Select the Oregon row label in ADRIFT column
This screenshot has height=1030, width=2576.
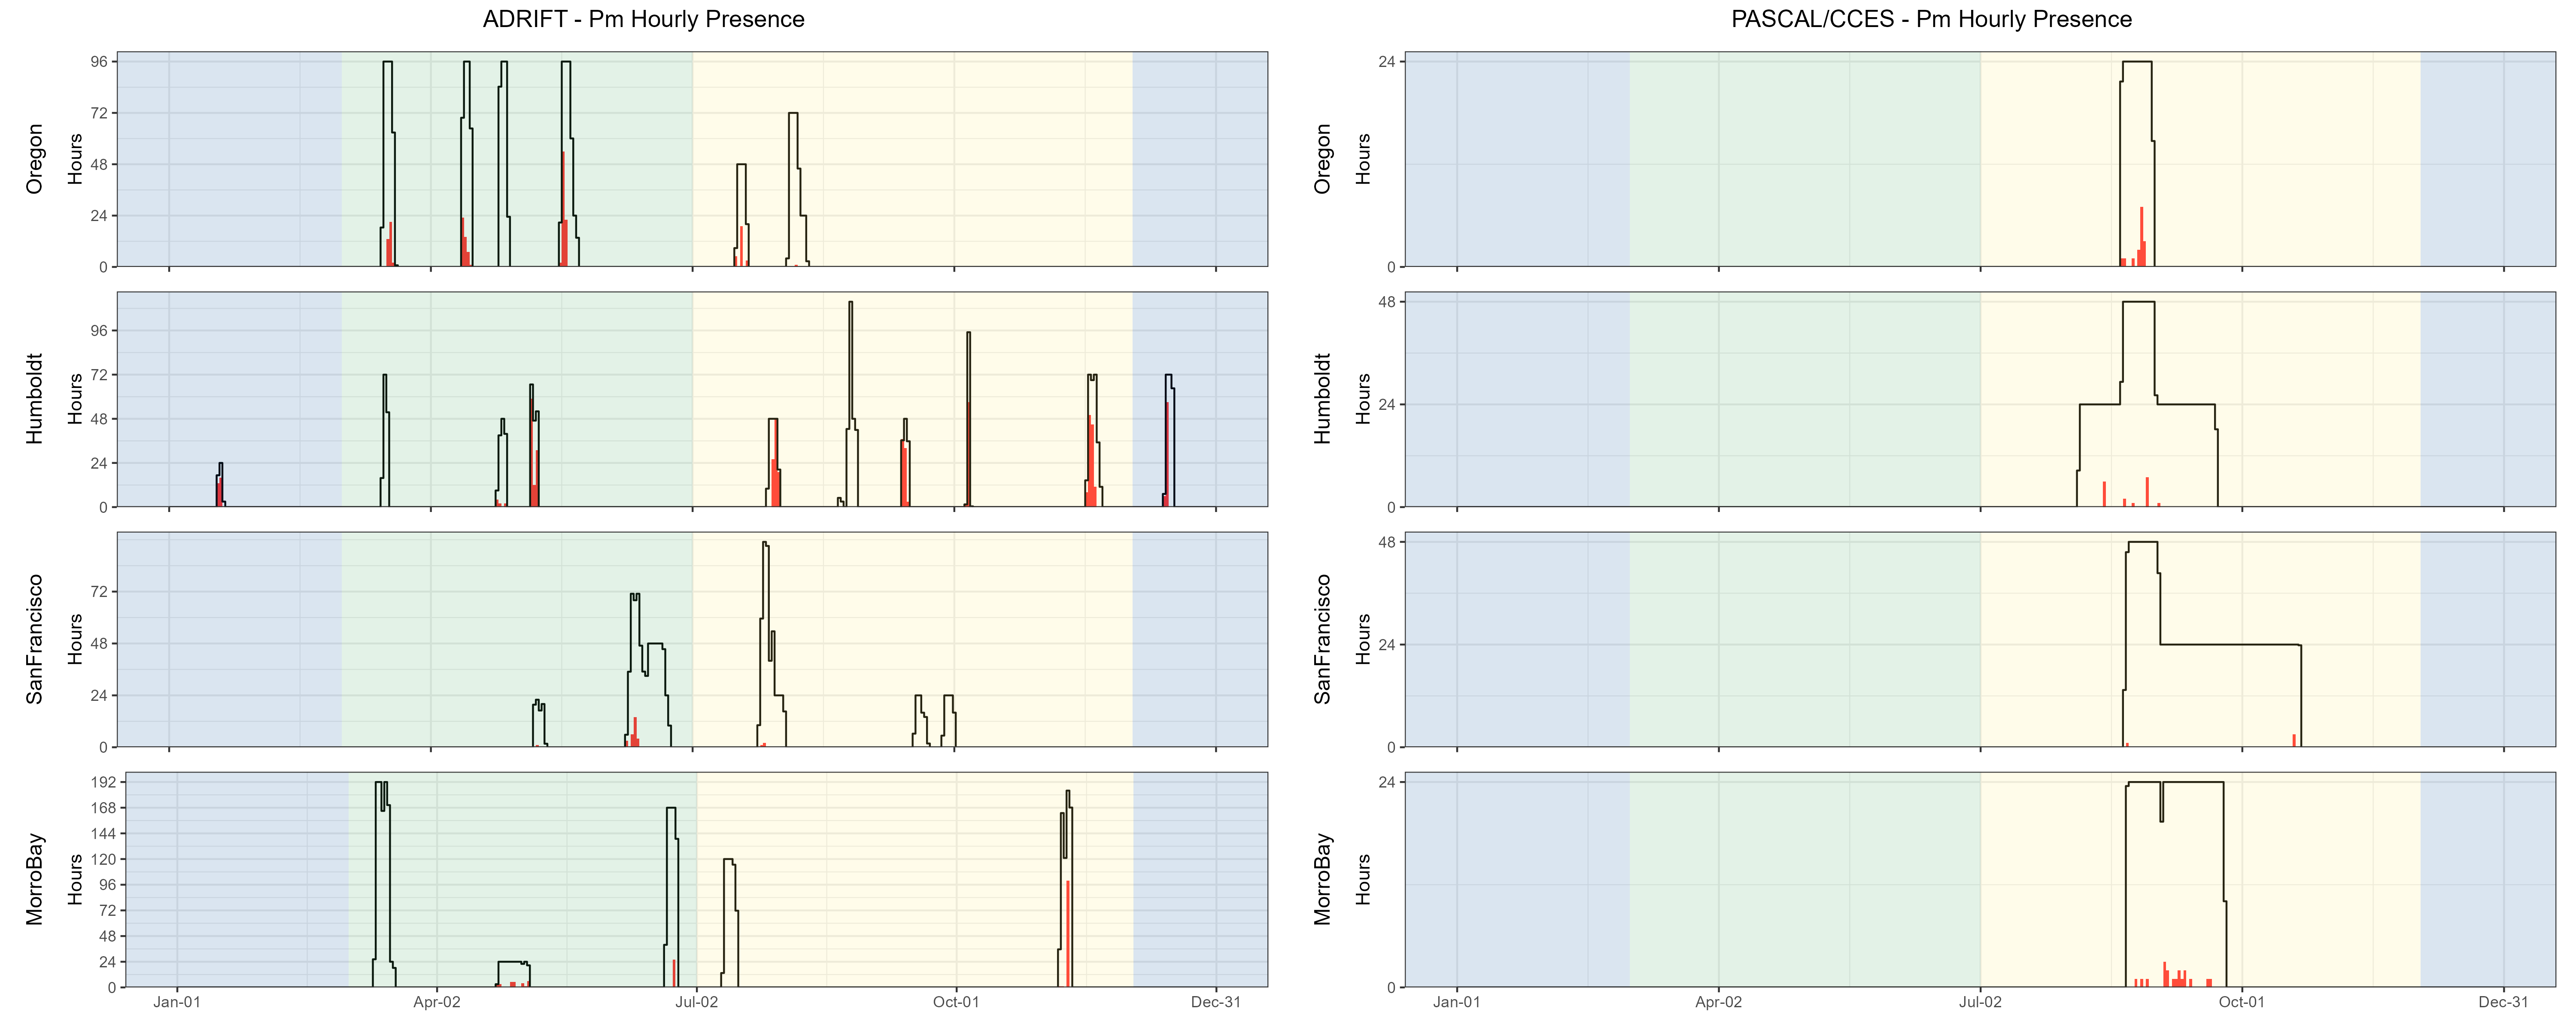35,159
